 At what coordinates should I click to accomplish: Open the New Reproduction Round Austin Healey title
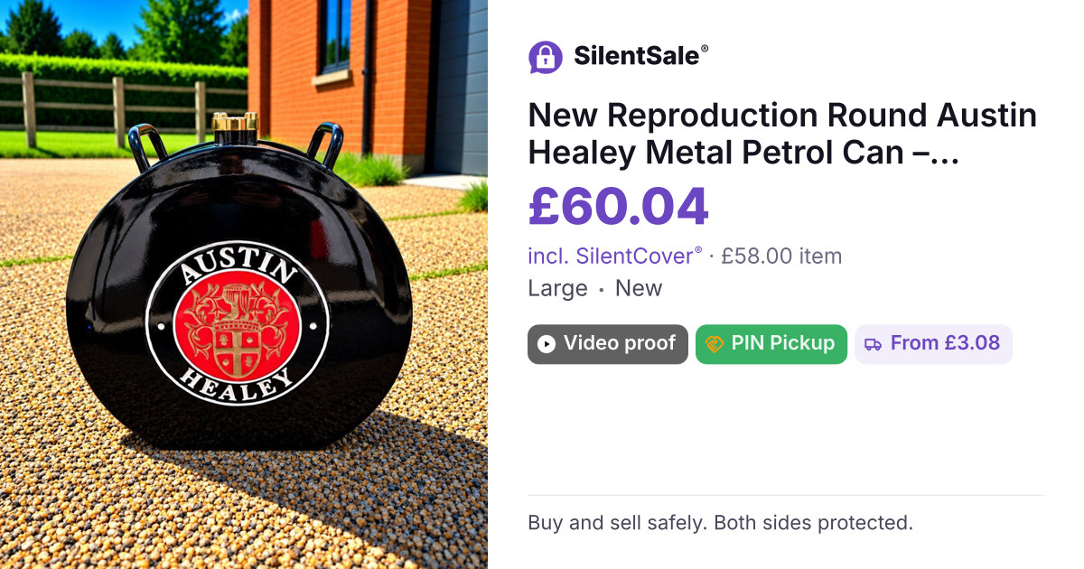tap(782, 135)
